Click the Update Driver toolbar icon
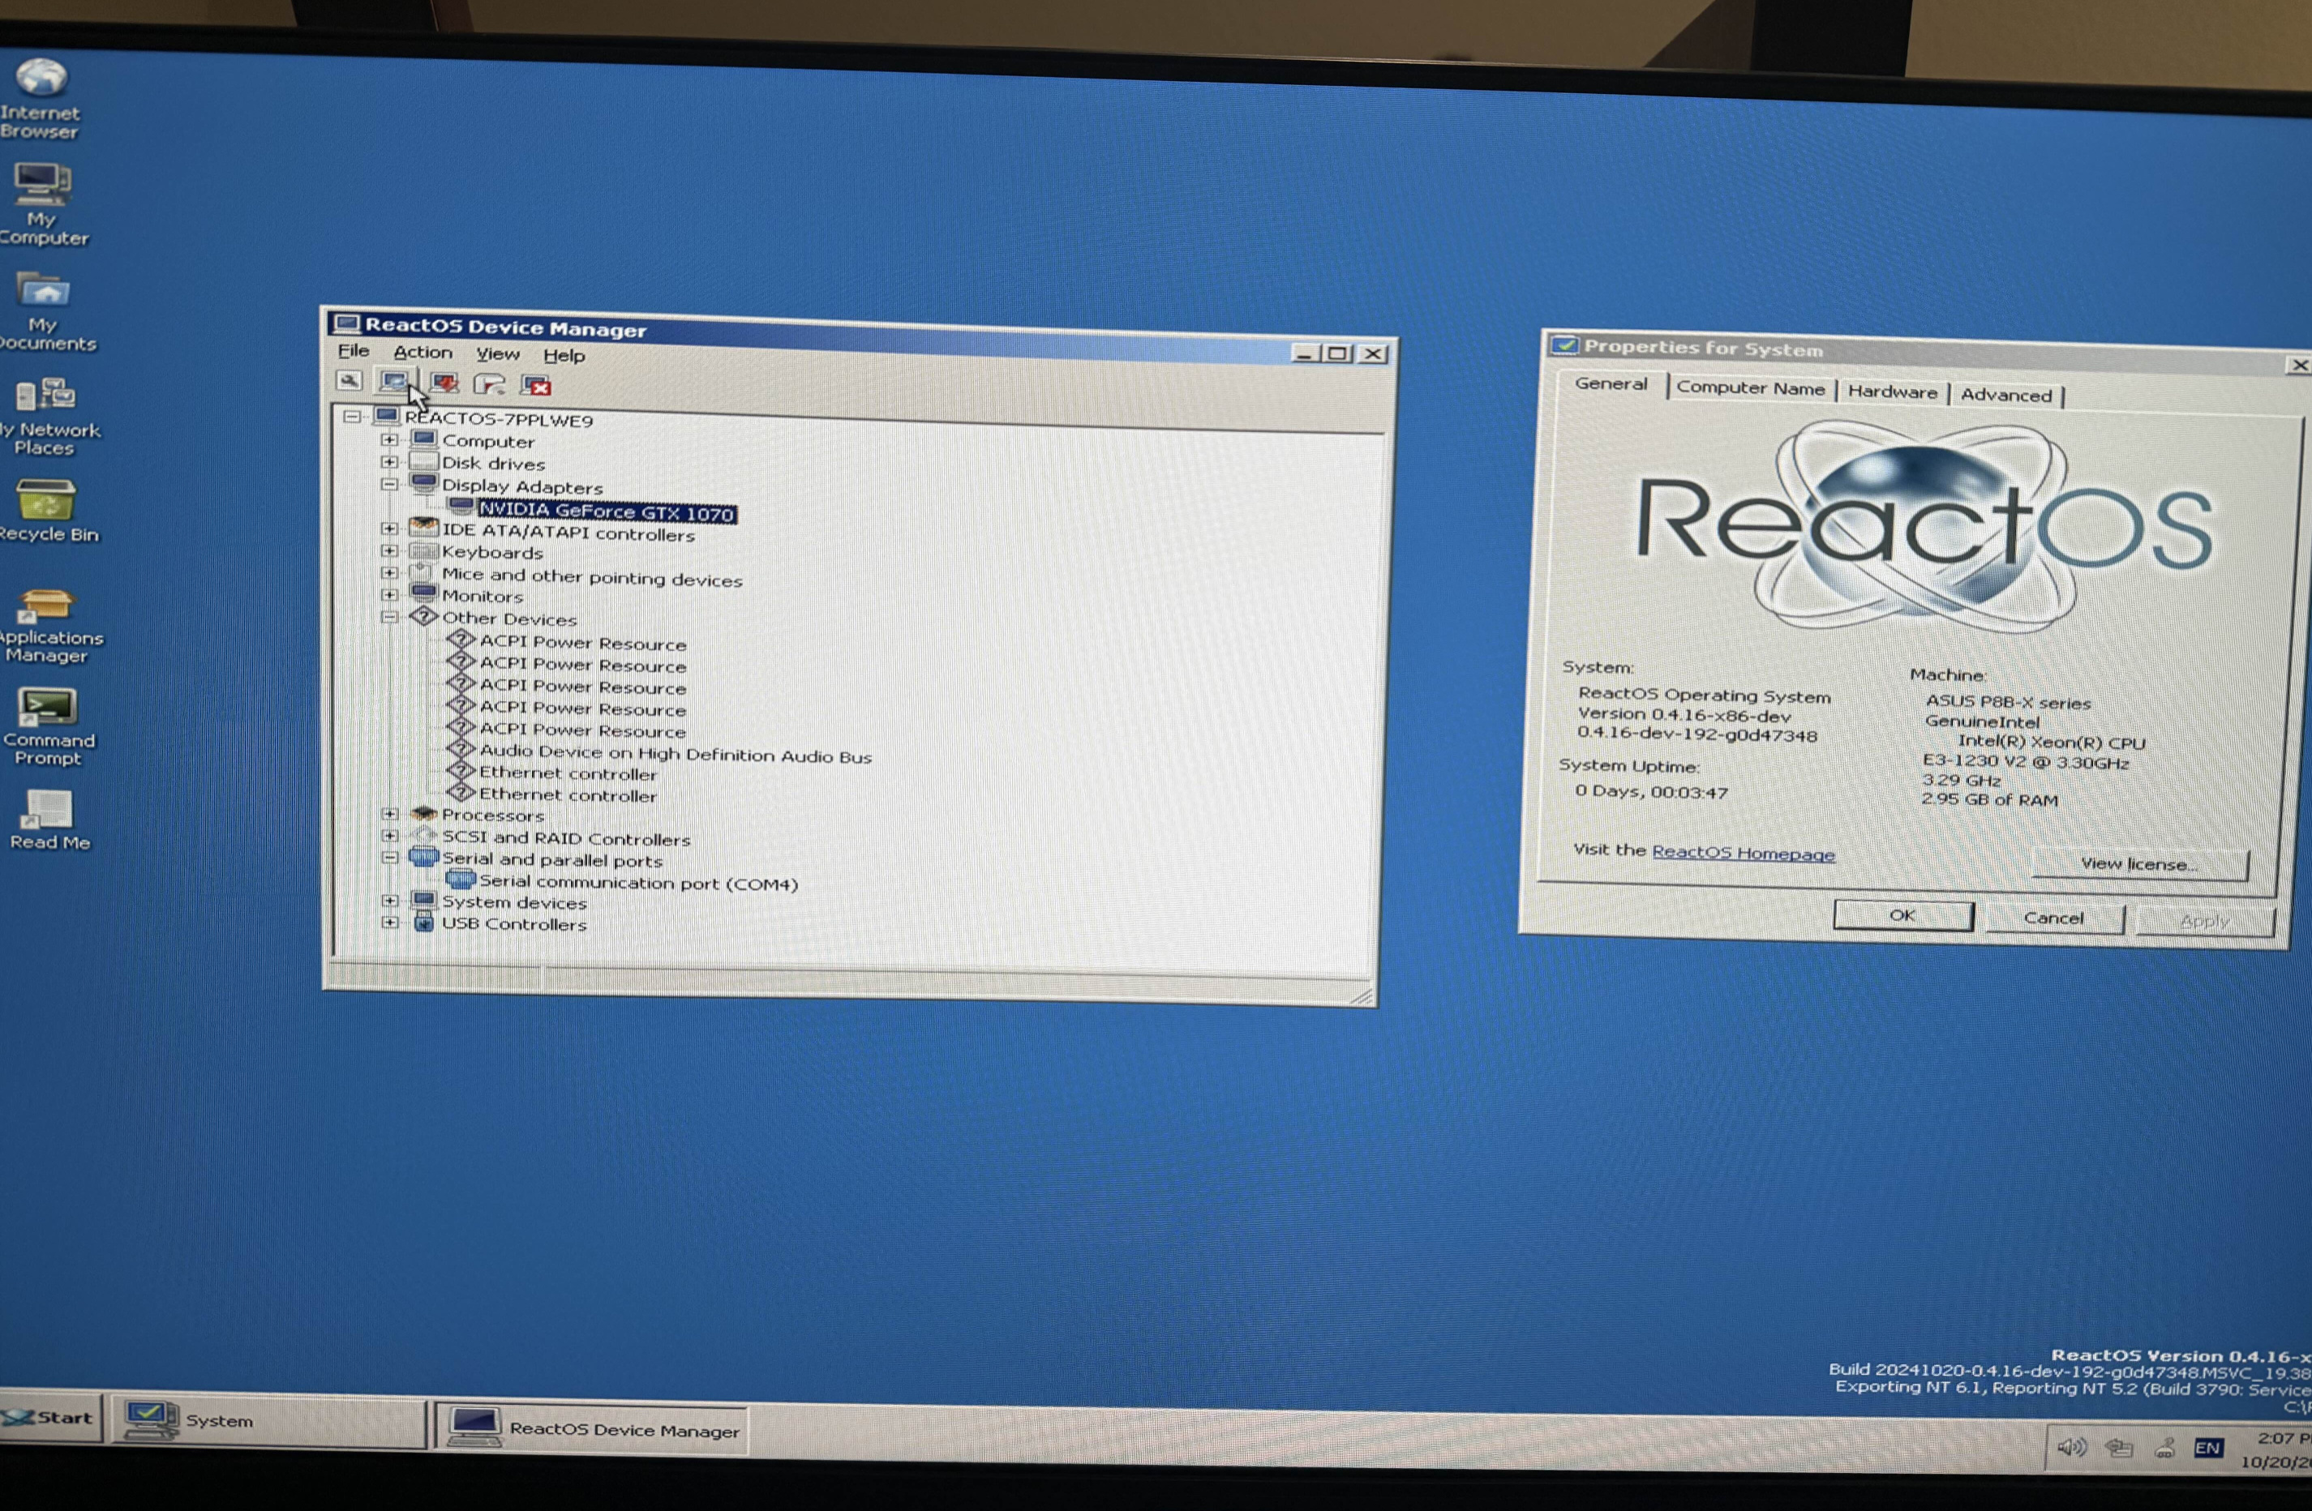 396,383
